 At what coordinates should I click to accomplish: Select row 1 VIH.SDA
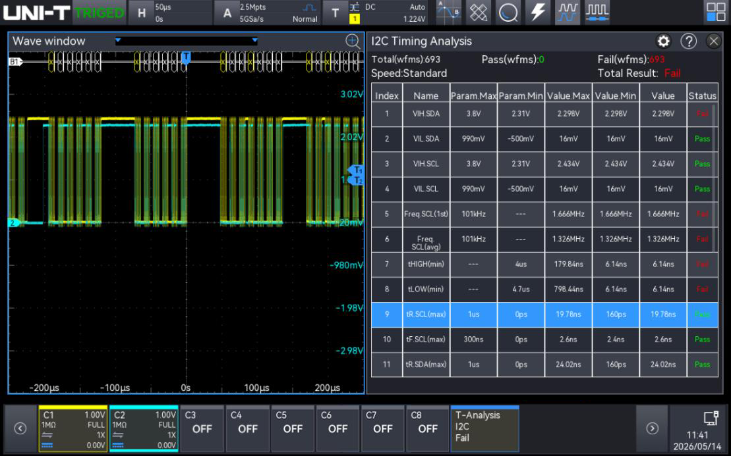click(544, 114)
